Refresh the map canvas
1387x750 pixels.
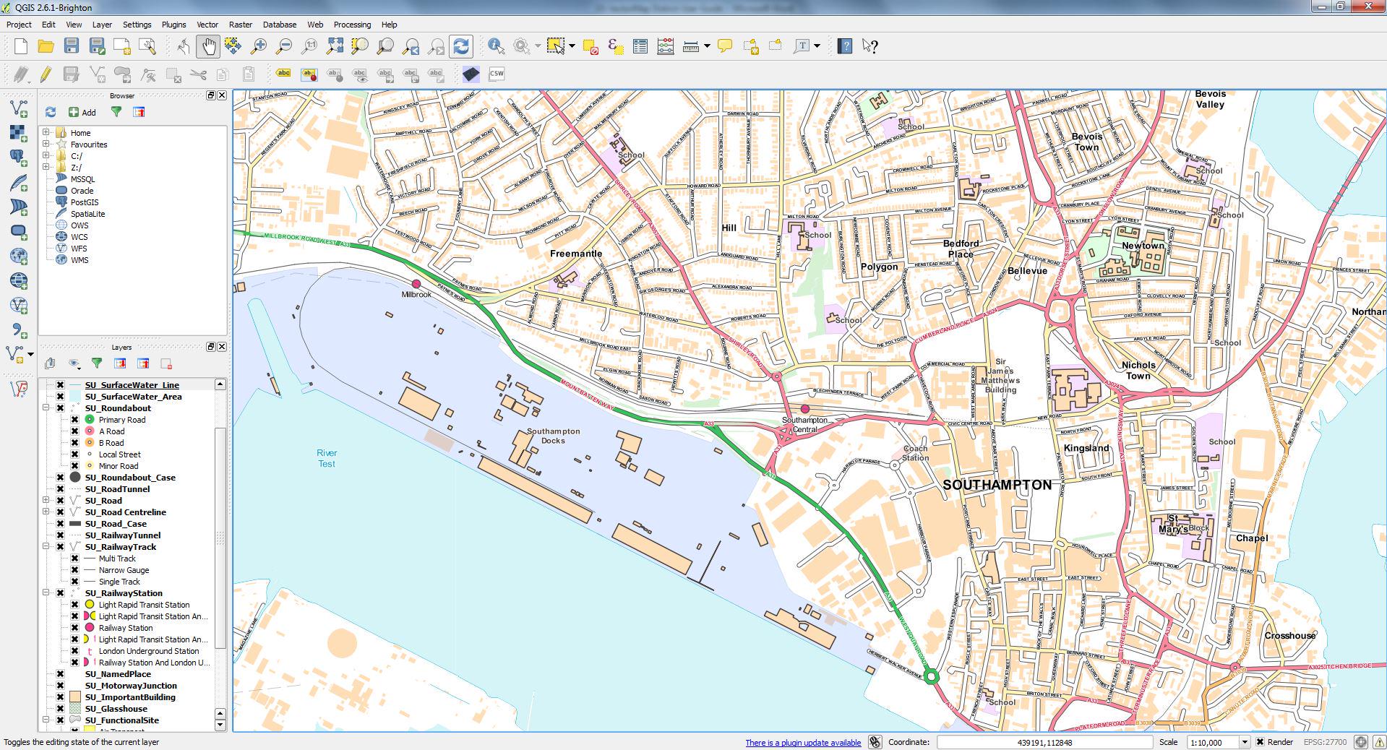coord(461,46)
